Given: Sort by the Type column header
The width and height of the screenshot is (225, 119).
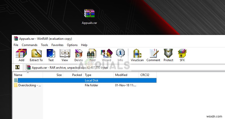Looking at the screenshot, I should coord(98,75).
